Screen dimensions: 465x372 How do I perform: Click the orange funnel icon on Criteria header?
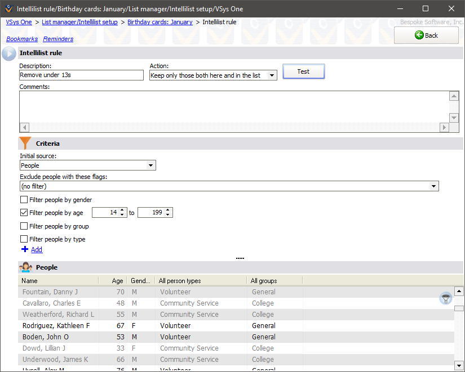(25, 143)
